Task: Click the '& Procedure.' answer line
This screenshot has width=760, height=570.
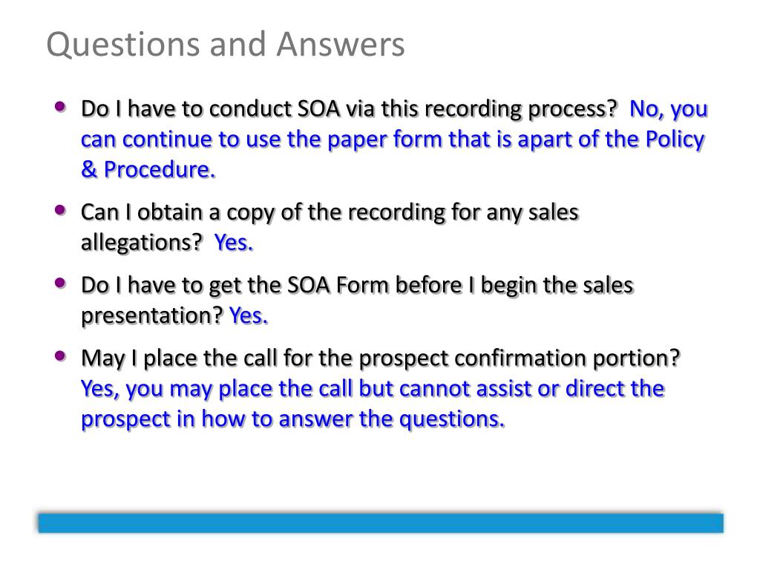Action: [x=148, y=170]
